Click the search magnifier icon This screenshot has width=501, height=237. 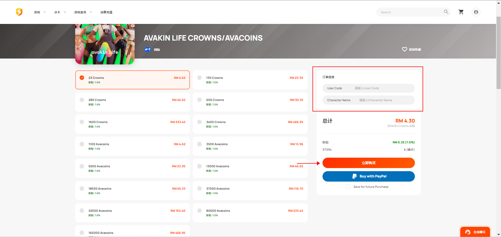(x=446, y=12)
